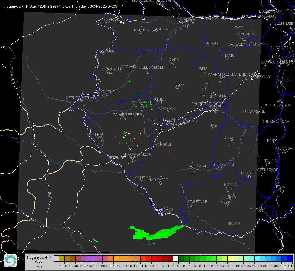Click the TATABANYA town label
The width and height of the screenshot is (295, 271).
(245, 34)
